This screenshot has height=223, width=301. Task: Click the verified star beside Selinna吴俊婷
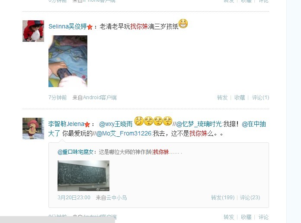pos(90,27)
